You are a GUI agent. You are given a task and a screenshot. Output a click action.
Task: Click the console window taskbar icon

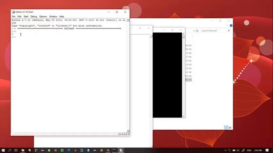(x=114, y=150)
